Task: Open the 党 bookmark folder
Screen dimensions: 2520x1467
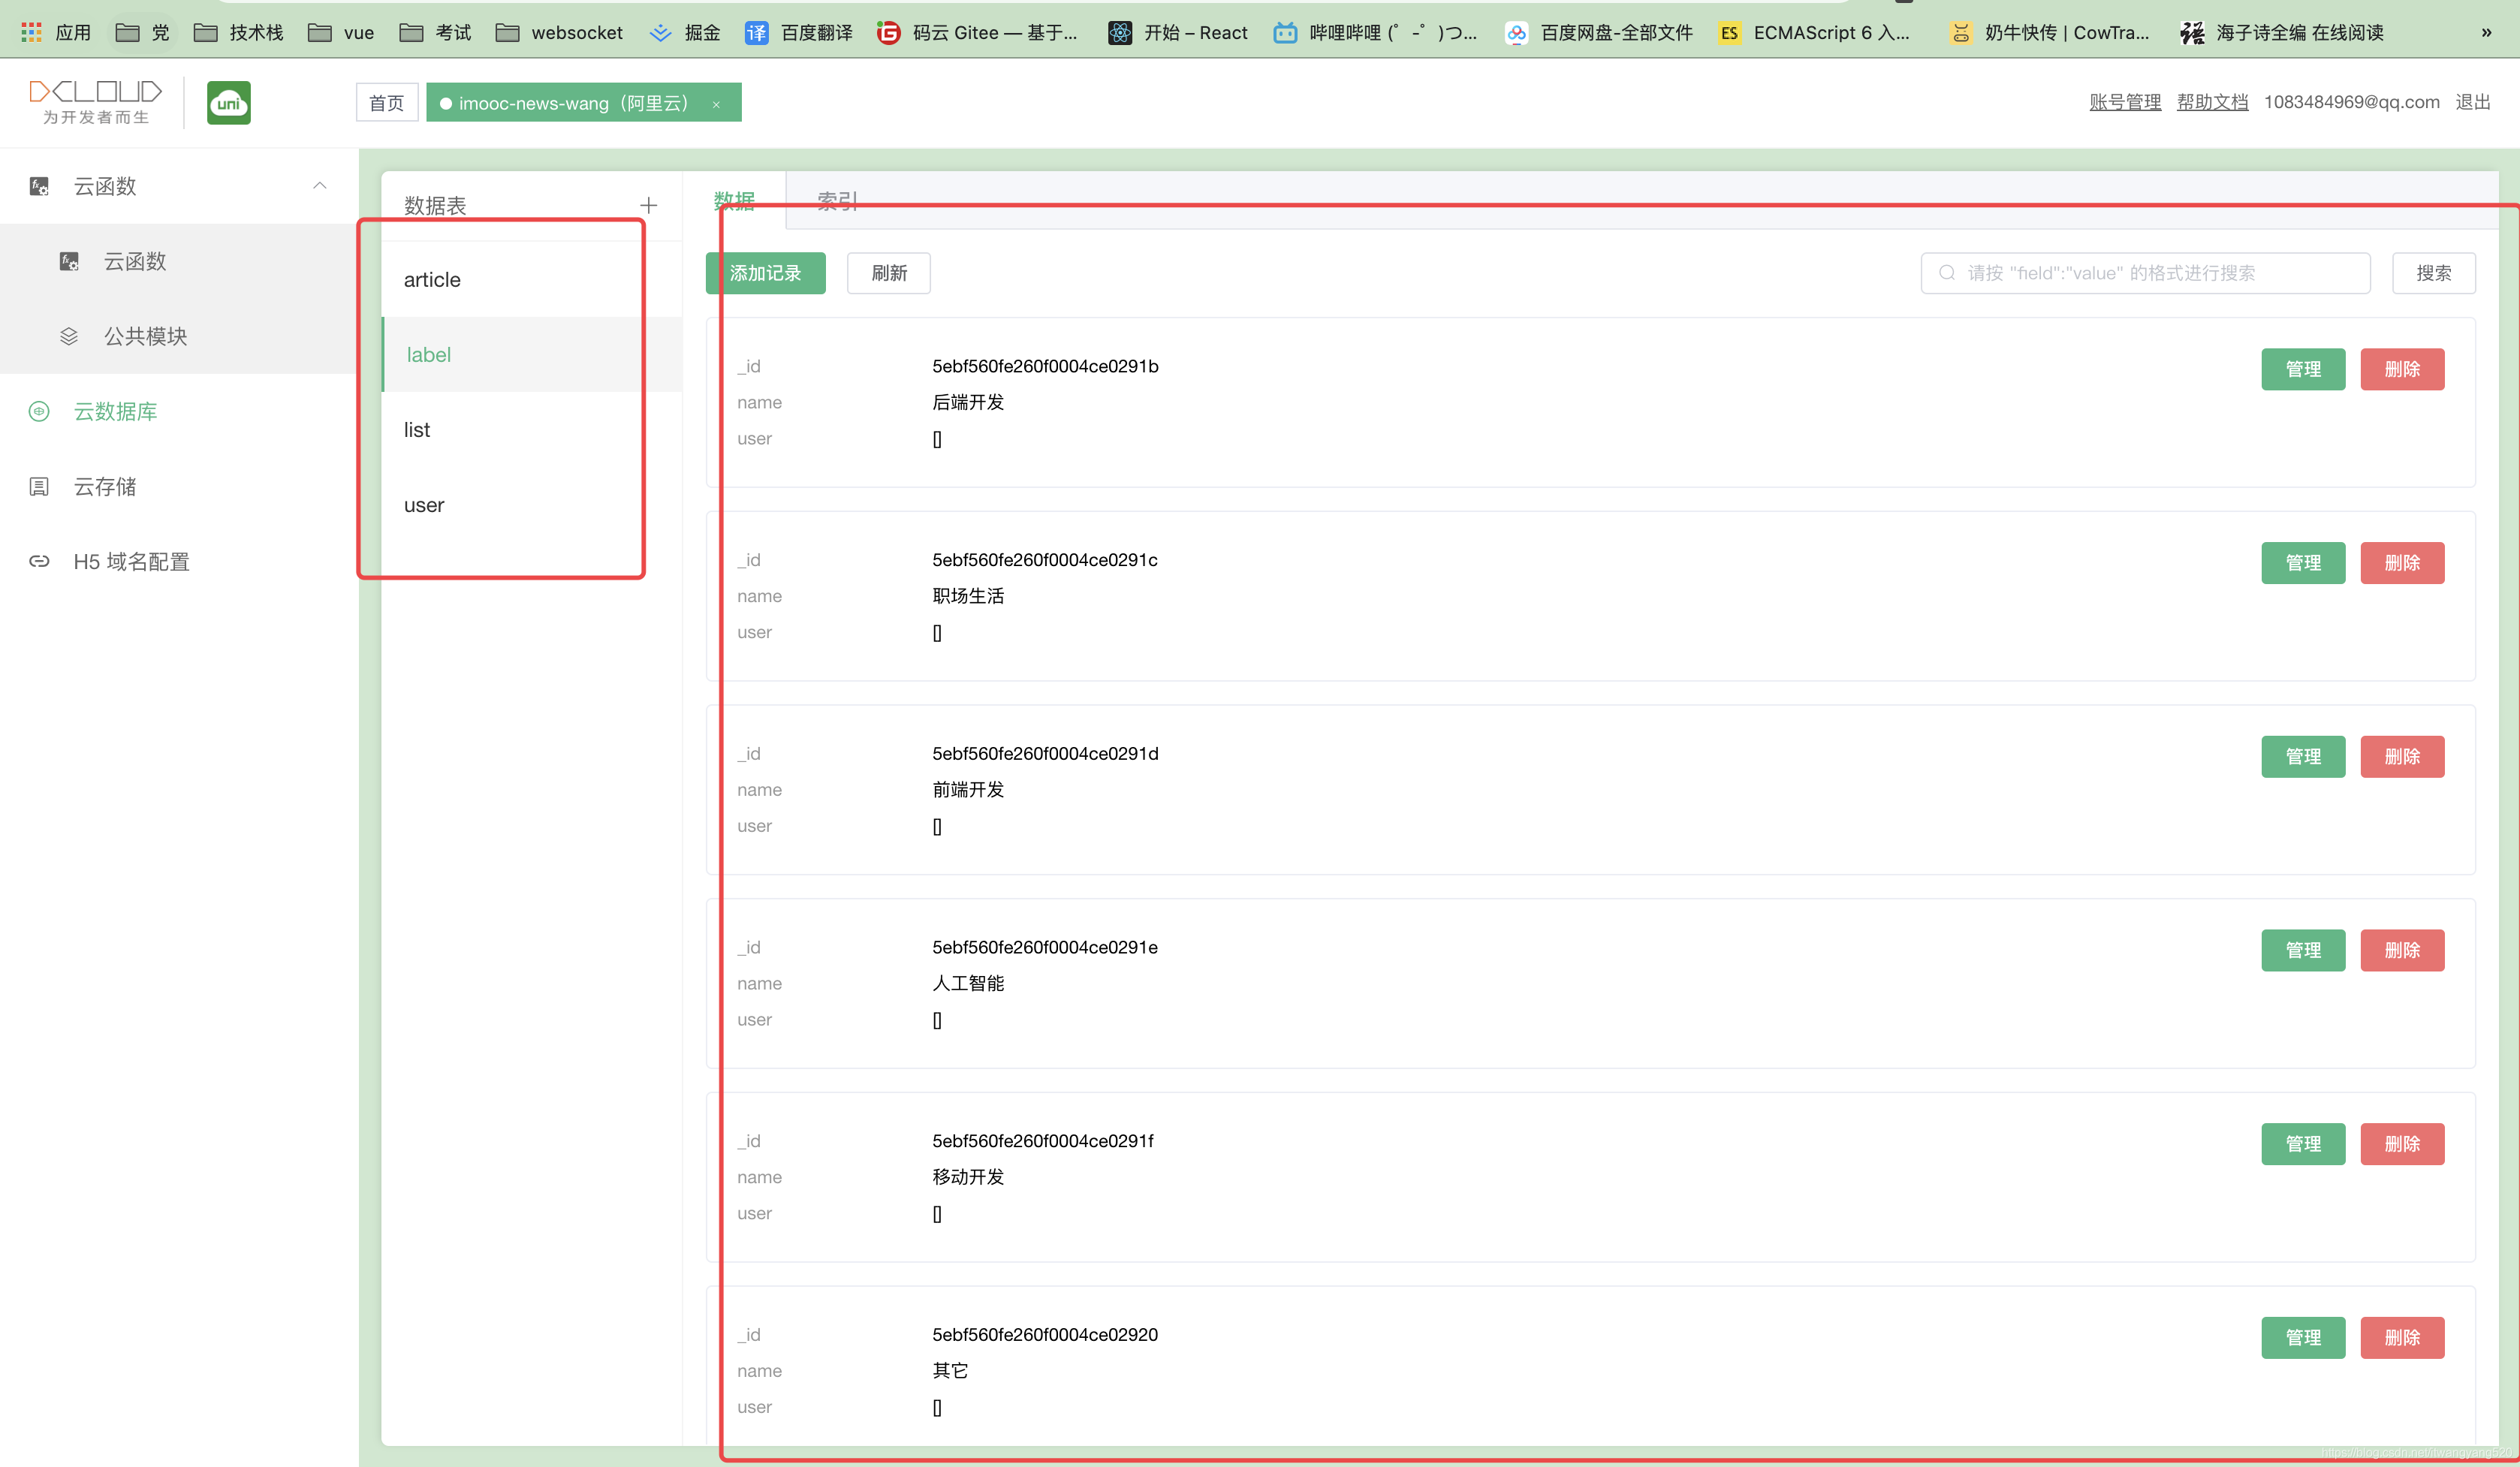Action: 143,32
